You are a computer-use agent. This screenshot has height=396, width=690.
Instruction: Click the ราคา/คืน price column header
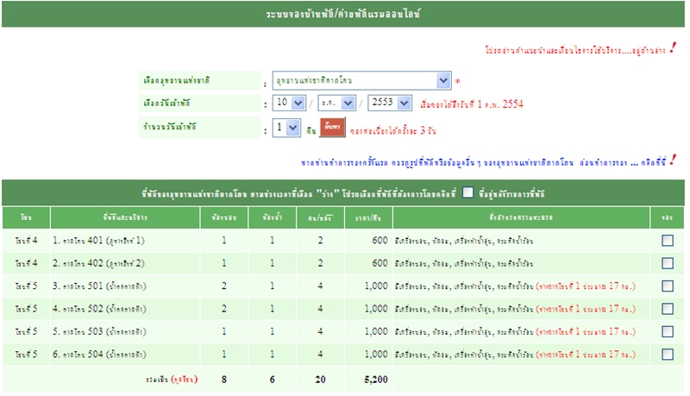click(x=366, y=217)
